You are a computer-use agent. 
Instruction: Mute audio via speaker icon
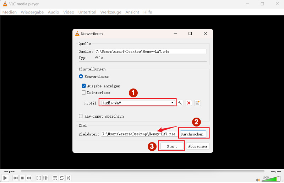[258, 179]
